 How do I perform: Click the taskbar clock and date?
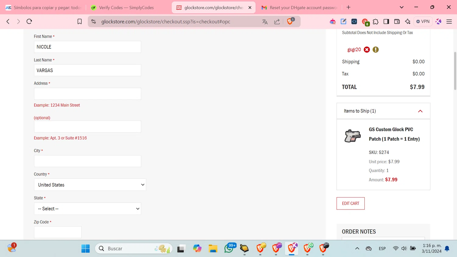coord(432,248)
